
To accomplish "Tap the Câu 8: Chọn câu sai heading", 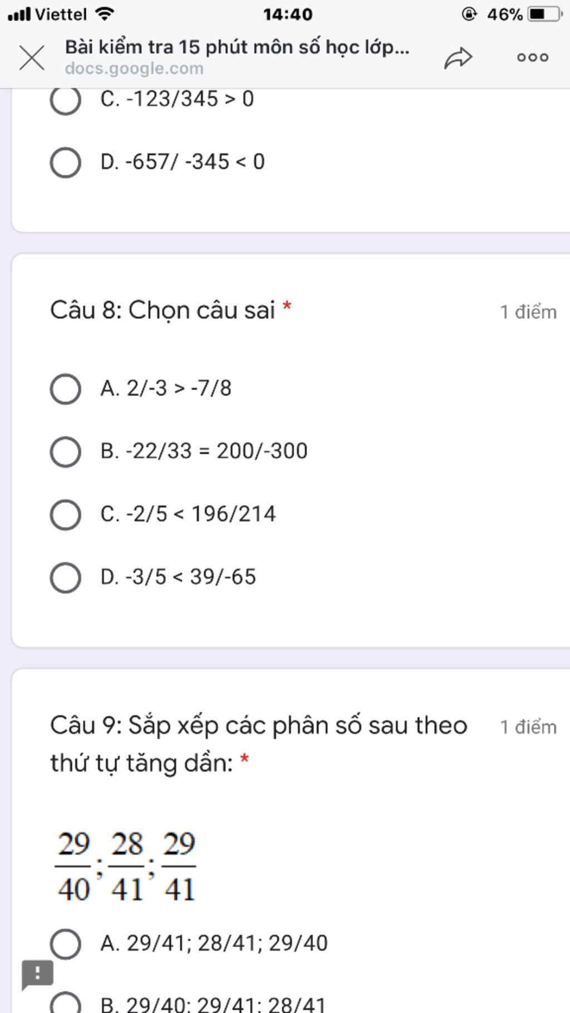I will pos(163,310).
